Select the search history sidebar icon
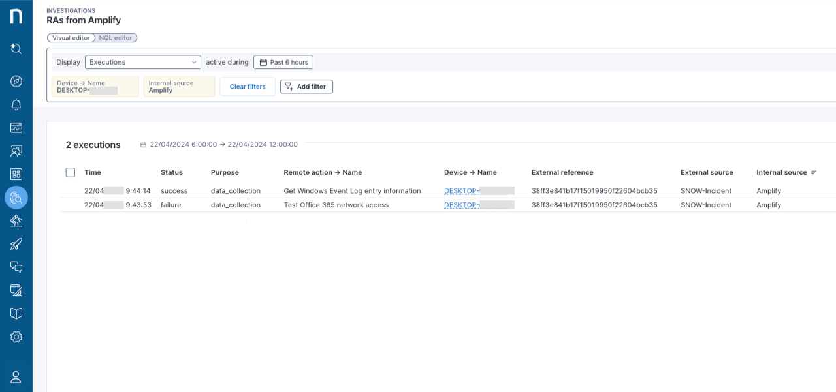The width and height of the screenshot is (836, 392). pos(16,48)
